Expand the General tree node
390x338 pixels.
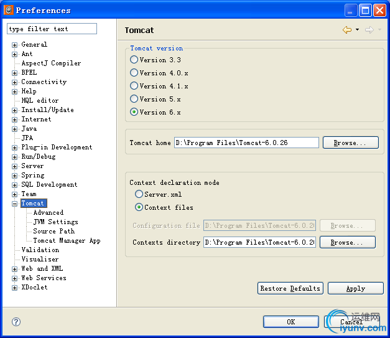click(x=15, y=45)
